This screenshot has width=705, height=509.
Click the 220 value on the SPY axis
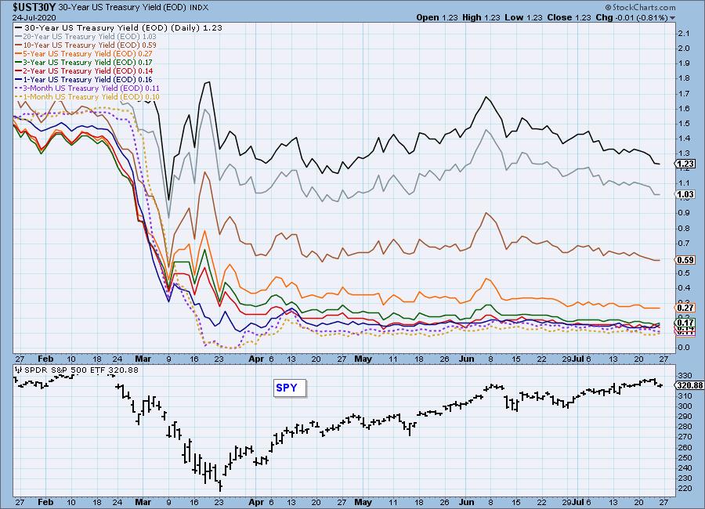point(685,489)
